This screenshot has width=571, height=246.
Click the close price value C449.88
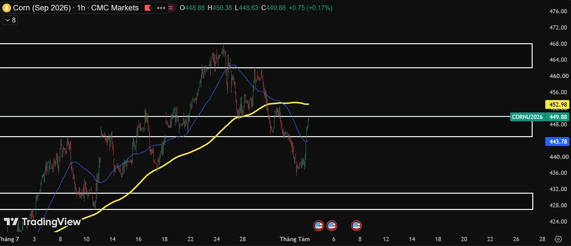pyautogui.click(x=273, y=8)
